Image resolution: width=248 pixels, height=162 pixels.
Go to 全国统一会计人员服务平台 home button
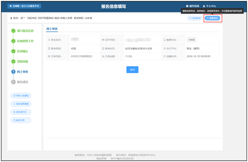(24, 6)
